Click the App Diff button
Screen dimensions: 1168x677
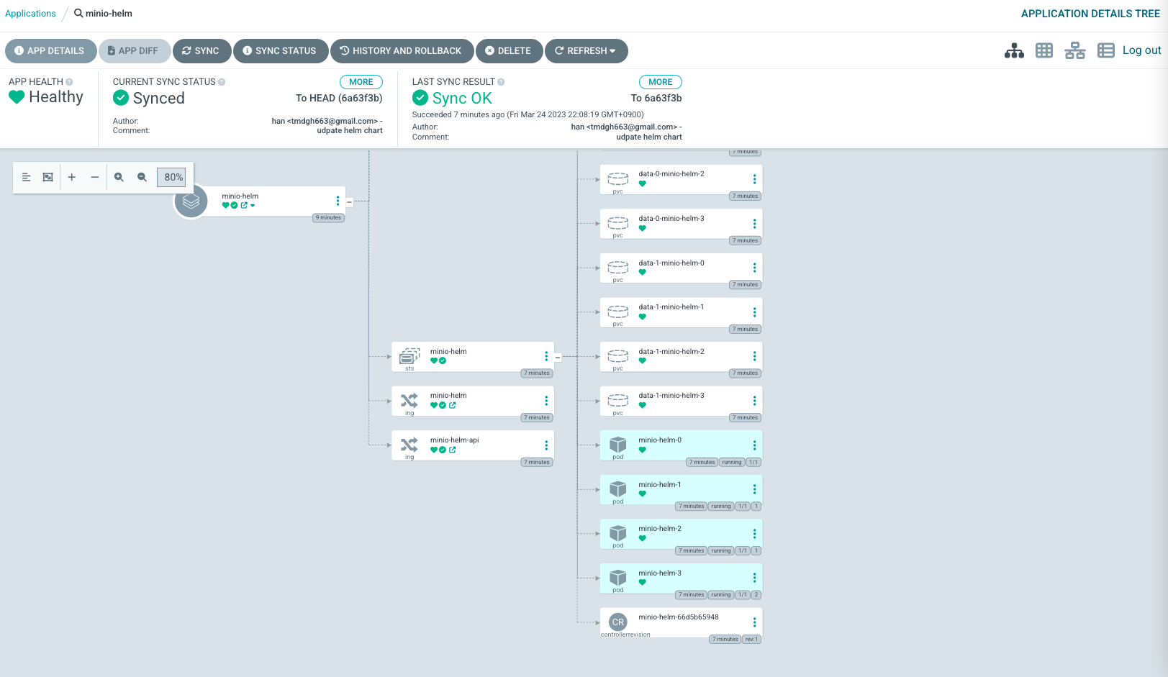pyautogui.click(x=135, y=51)
